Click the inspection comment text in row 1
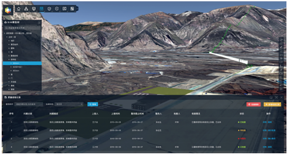 click(206, 122)
